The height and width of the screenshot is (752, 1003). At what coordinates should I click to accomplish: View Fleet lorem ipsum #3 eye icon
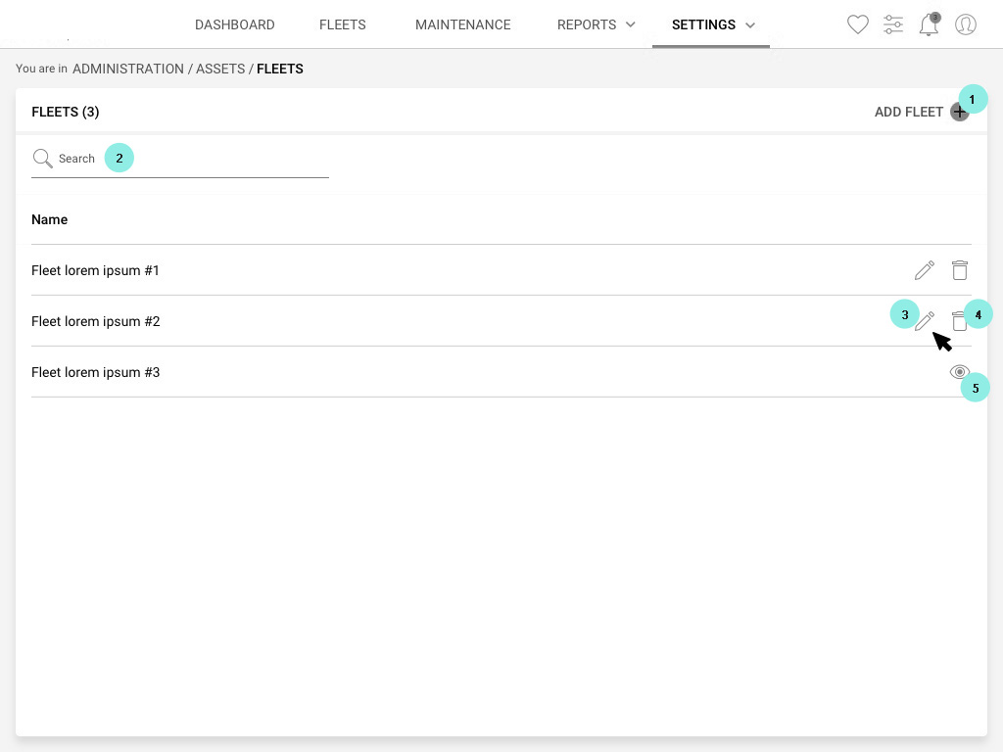point(960,372)
